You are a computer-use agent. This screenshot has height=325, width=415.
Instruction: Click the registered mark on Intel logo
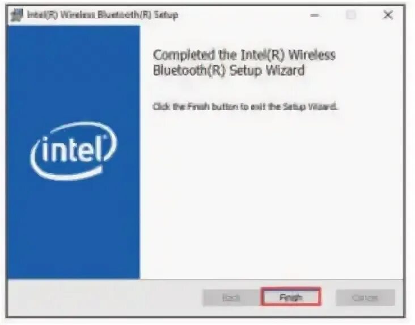point(105,137)
